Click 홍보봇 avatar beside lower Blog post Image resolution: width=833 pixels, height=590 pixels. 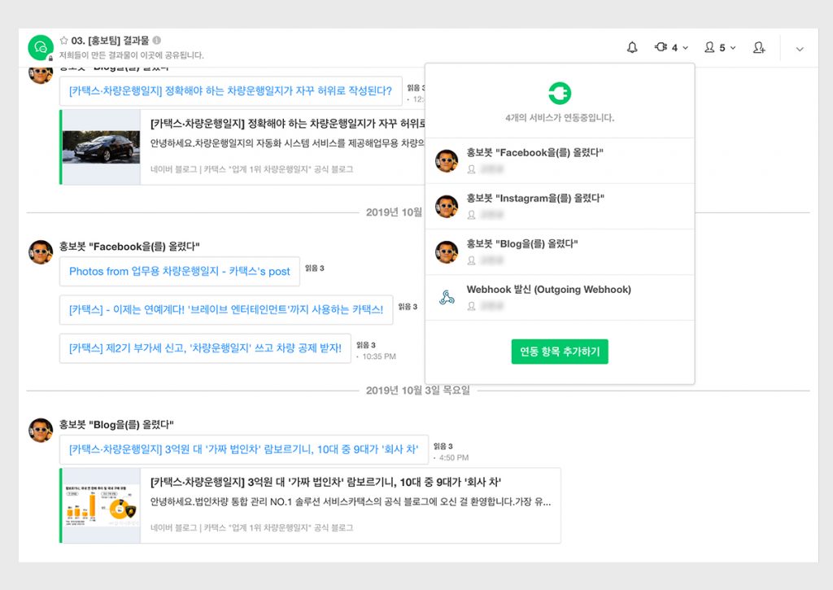pyautogui.click(x=41, y=430)
